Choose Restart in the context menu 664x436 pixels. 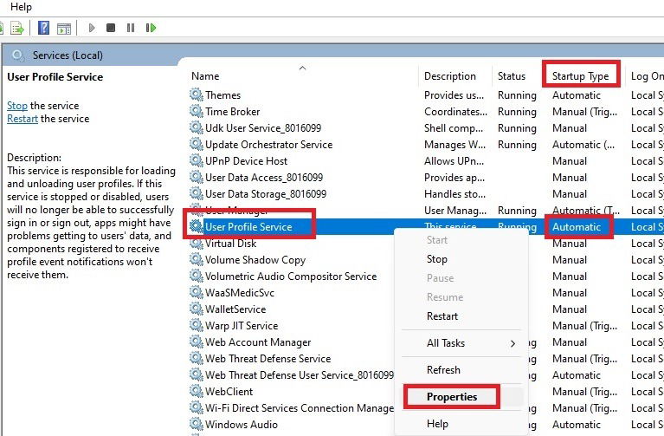click(442, 316)
